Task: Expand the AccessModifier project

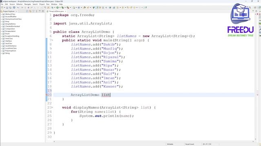Action: 1,17
